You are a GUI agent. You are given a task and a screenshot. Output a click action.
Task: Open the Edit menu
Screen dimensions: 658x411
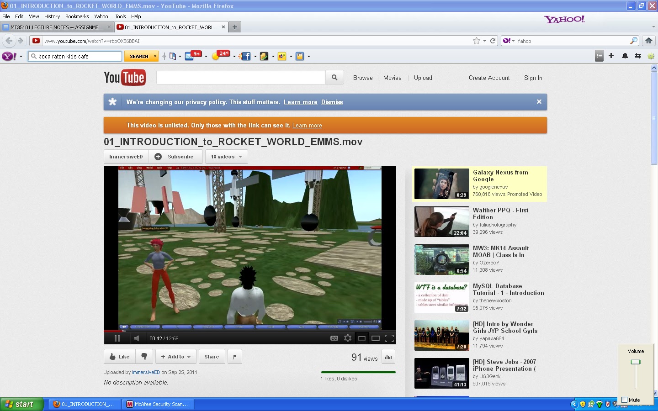[x=19, y=16]
